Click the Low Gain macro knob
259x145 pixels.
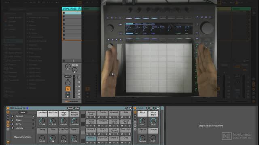point(42,121)
